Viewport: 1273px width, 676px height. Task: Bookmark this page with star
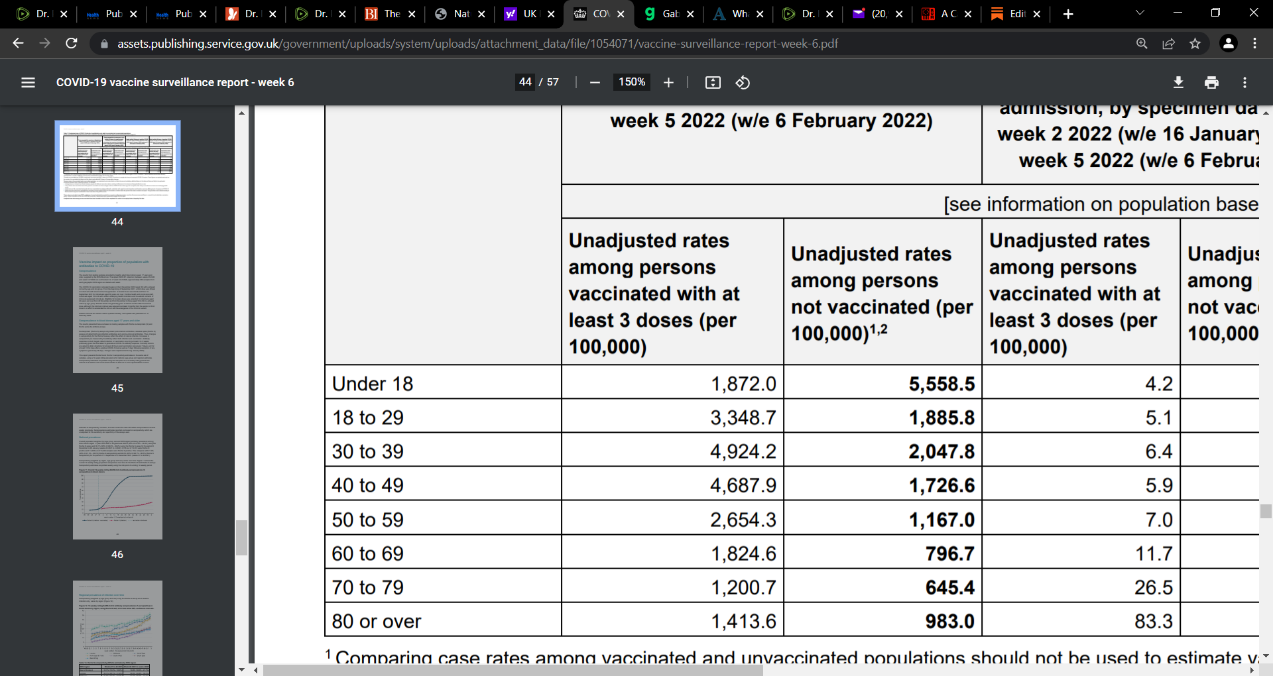1195,43
